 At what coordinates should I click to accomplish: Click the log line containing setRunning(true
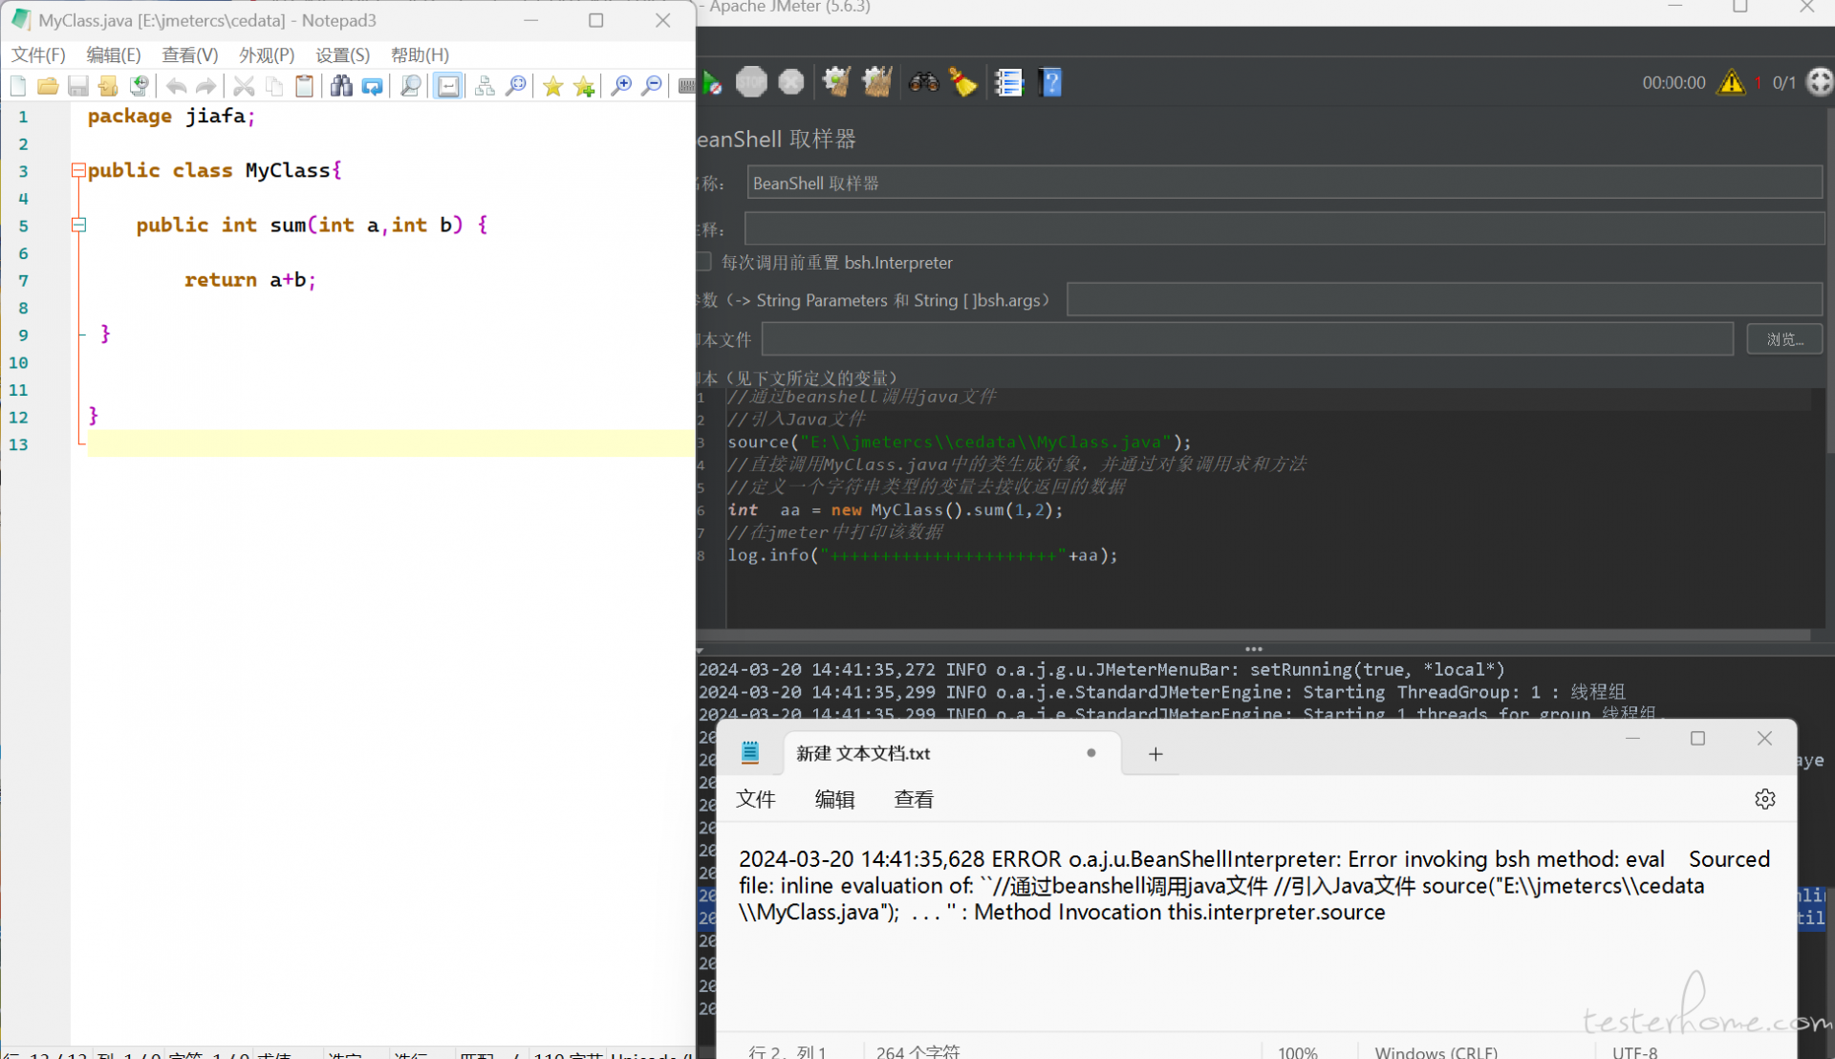(1102, 669)
